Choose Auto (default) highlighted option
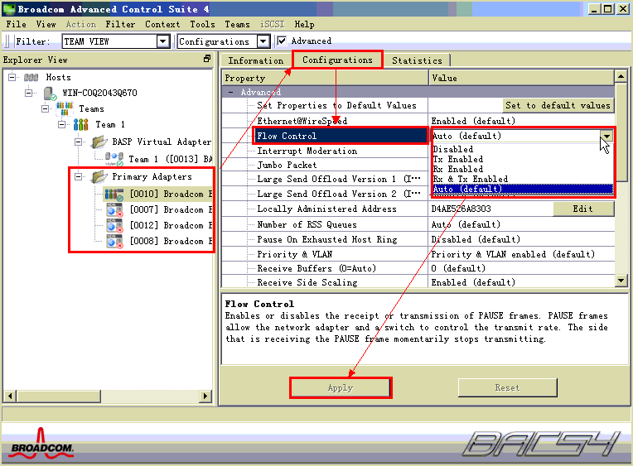 523,189
